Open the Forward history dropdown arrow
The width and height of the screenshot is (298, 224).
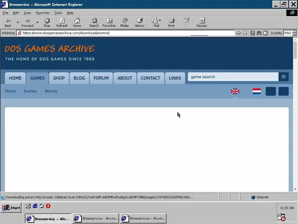(x=37, y=22)
